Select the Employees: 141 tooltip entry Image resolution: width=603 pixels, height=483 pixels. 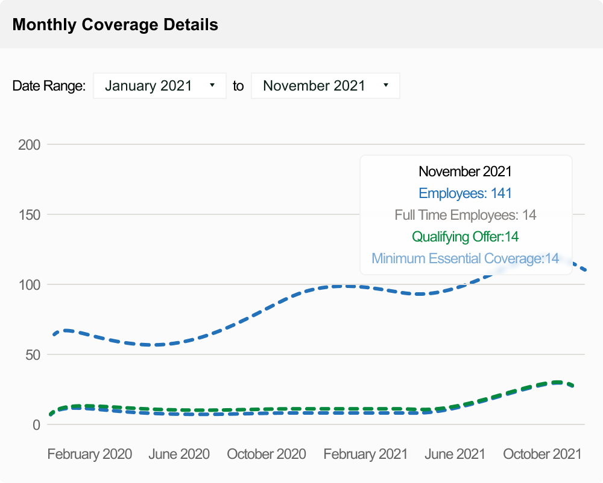coord(464,193)
